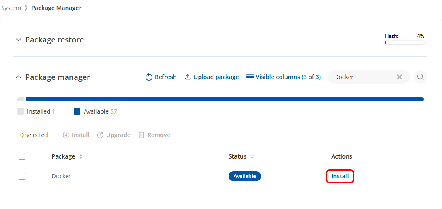Clear the Docker search text

(x=399, y=77)
